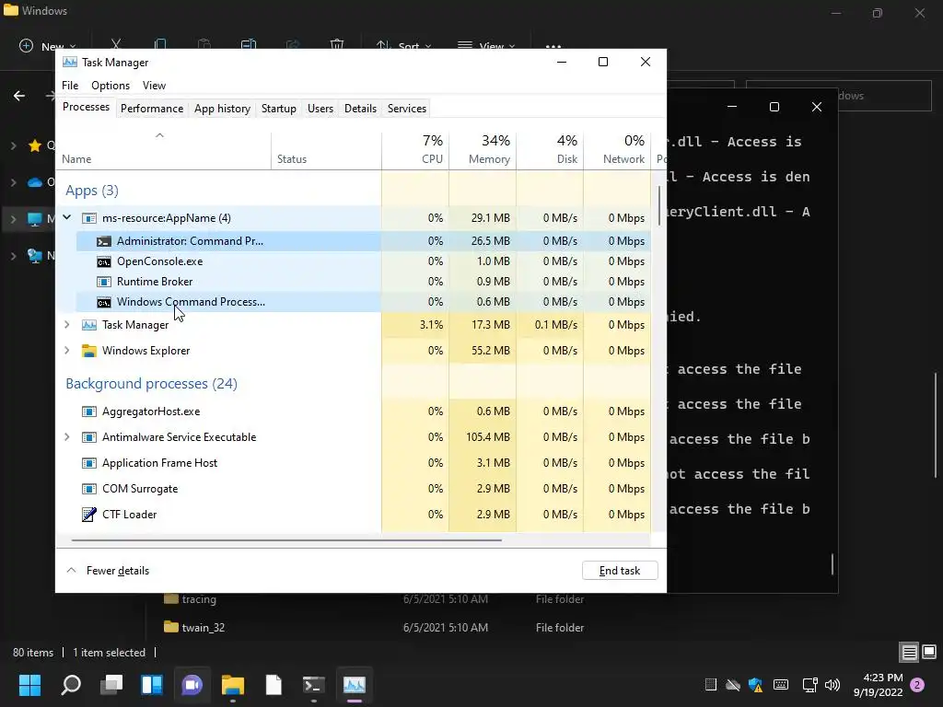Click the End task button

point(620,571)
